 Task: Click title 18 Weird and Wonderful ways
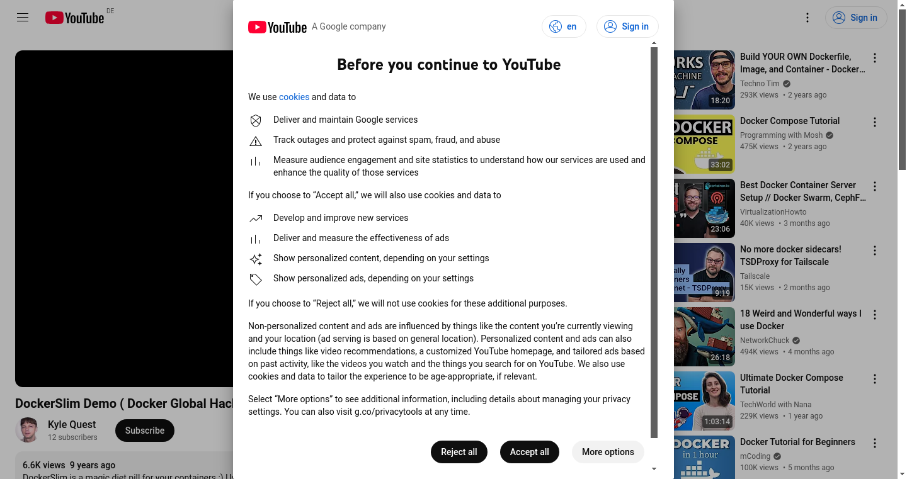[801, 320]
